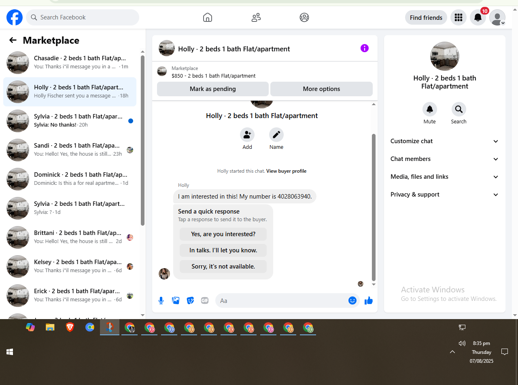
Task: Show hidden tray icons chevron
Action: 452,352
